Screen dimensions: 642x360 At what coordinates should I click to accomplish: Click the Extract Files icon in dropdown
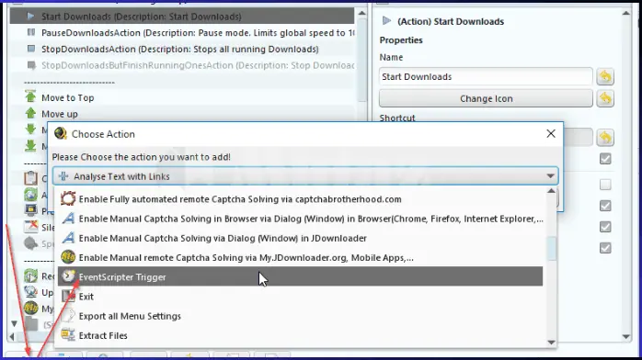pyautogui.click(x=68, y=335)
